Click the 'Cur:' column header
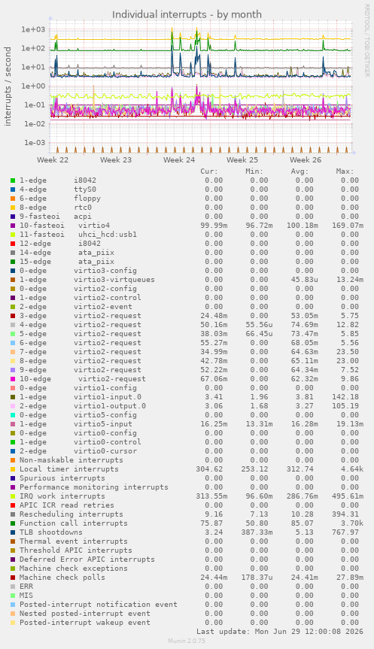The image size is (374, 649). [x=209, y=171]
